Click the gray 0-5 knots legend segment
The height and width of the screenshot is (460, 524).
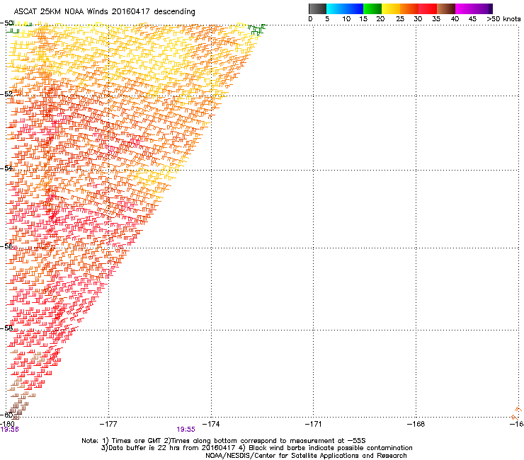click(317, 8)
